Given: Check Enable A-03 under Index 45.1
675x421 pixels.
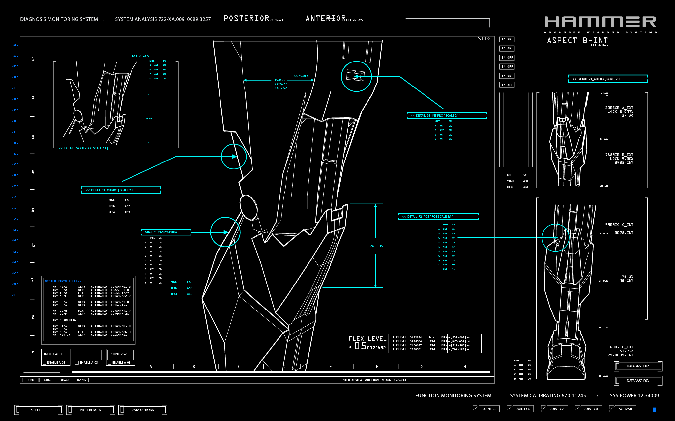Looking at the screenshot, I should [x=44, y=363].
